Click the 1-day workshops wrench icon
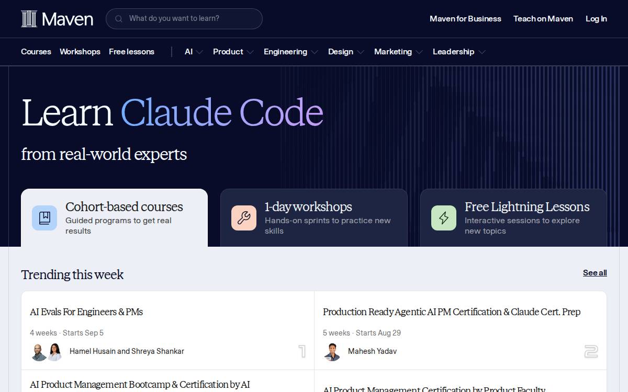The height and width of the screenshot is (392, 628). 244,218
